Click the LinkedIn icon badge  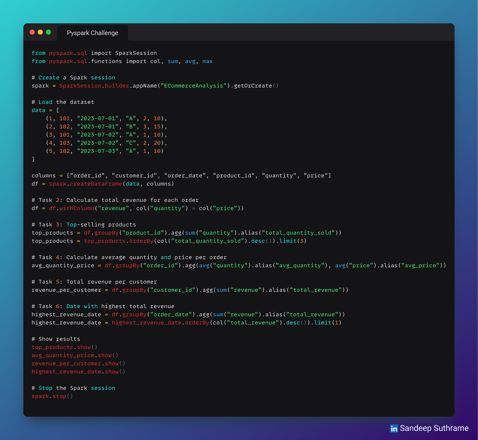tap(394, 428)
